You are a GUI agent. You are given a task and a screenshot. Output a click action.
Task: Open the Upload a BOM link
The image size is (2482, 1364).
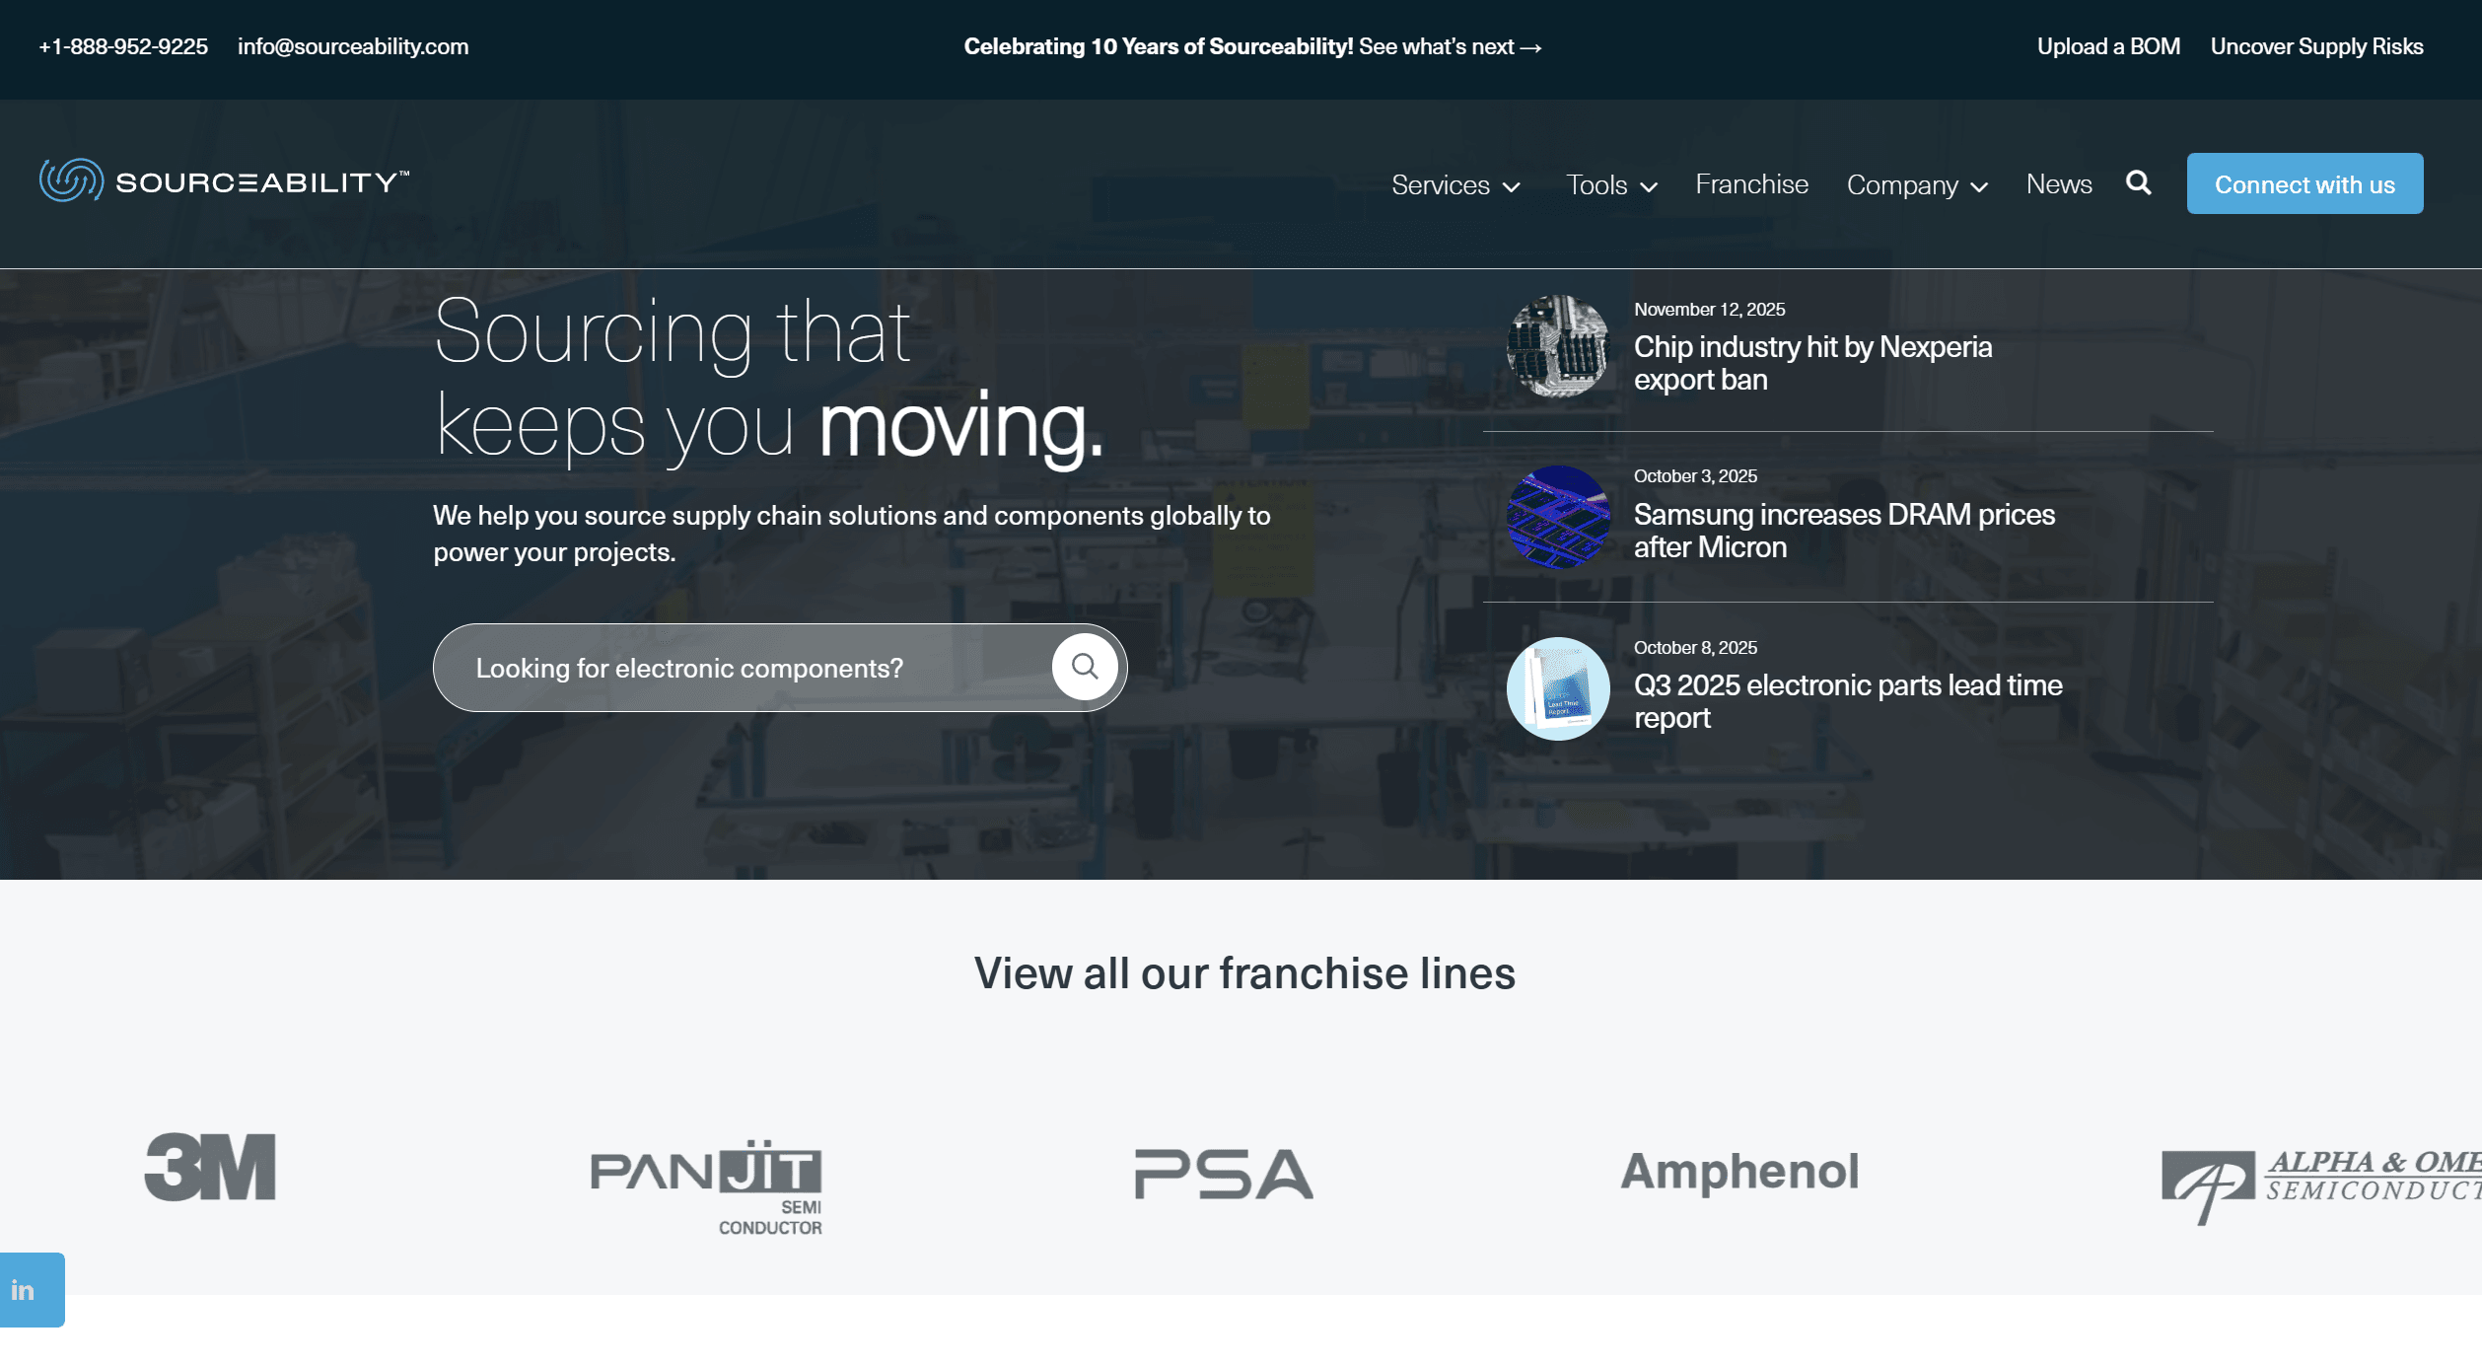click(2109, 46)
